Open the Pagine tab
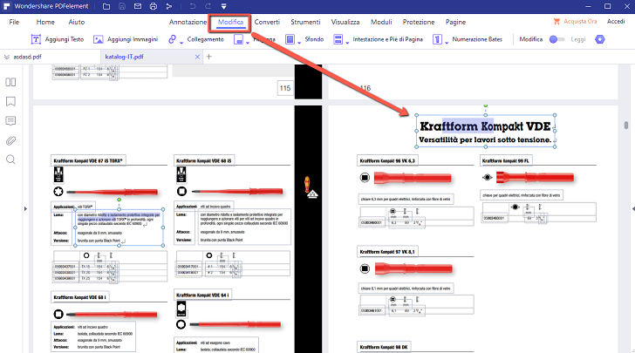Screen dimensions: 635x353 pyautogui.click(x=455, y=22)
